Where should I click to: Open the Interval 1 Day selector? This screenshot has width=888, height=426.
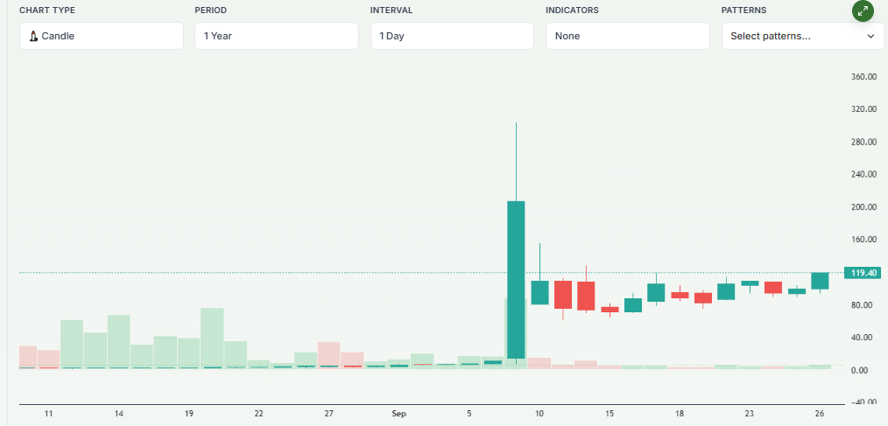point(451,36)
